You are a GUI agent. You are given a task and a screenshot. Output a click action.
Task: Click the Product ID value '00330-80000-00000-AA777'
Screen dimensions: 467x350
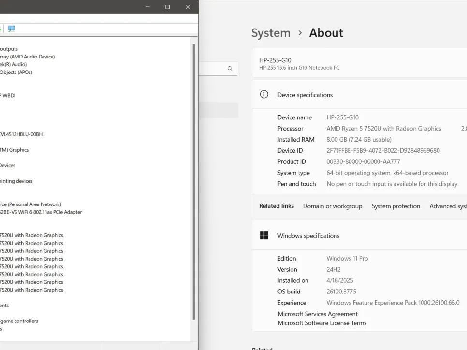pos(364,161)
